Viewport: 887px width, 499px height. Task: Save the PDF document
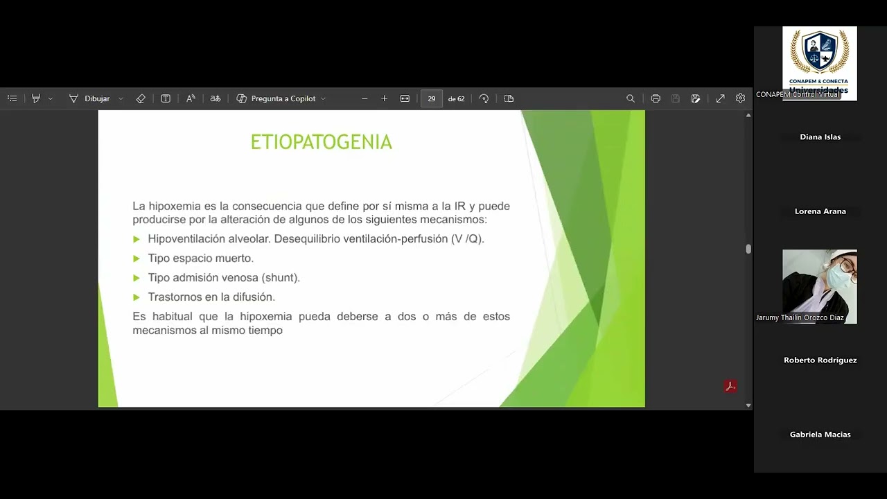point(676,98)
